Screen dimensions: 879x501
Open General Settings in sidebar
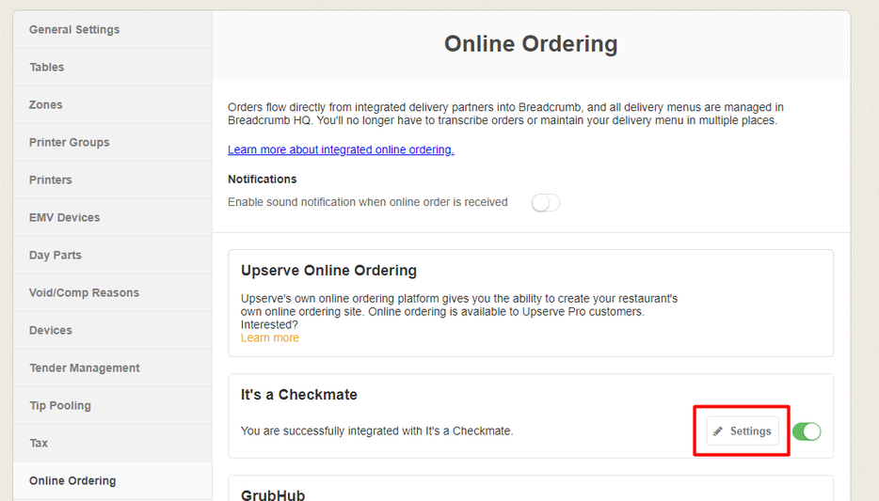[x=74, y=29]
